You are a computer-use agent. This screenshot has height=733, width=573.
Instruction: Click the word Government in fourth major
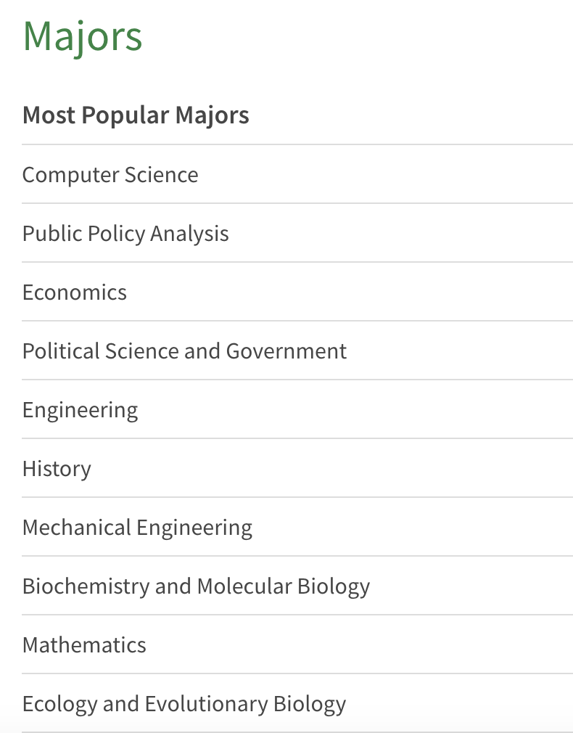(x=286, y=351)
